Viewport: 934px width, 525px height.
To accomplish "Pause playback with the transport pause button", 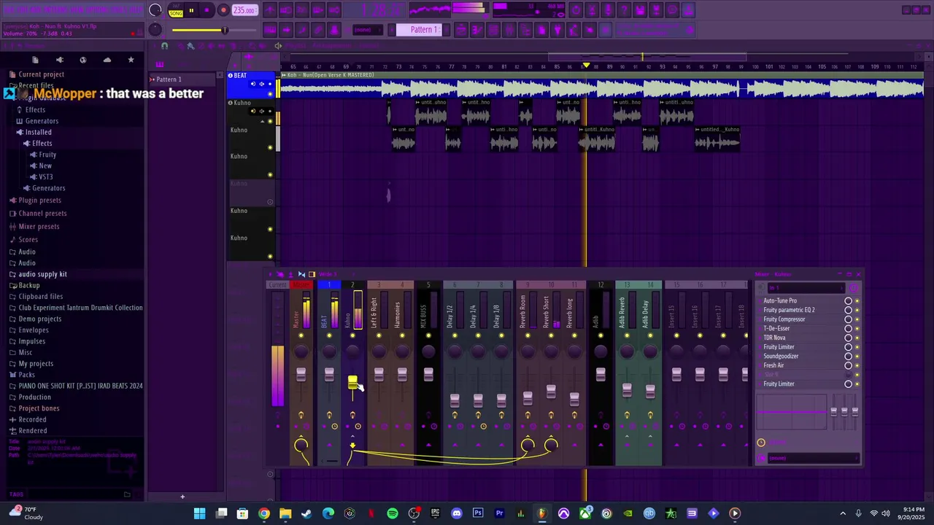I will (191, 10).
